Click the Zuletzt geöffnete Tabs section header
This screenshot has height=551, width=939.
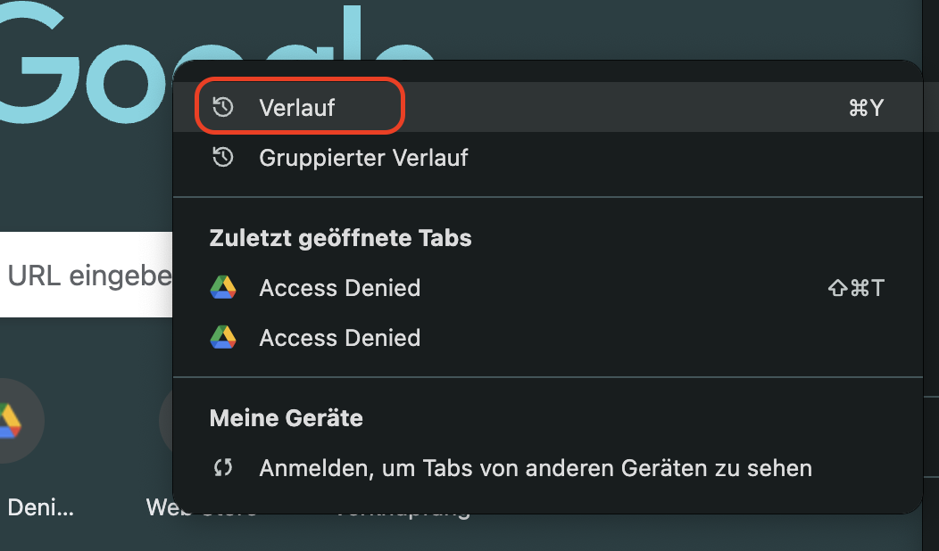click(x=340, y=238)
